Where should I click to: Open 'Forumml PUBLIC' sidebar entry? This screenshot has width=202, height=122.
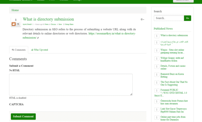click(171, 93)
